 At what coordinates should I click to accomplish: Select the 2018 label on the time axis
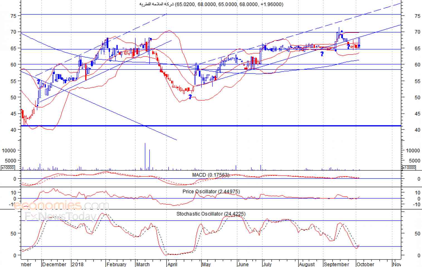pos(77,264)
